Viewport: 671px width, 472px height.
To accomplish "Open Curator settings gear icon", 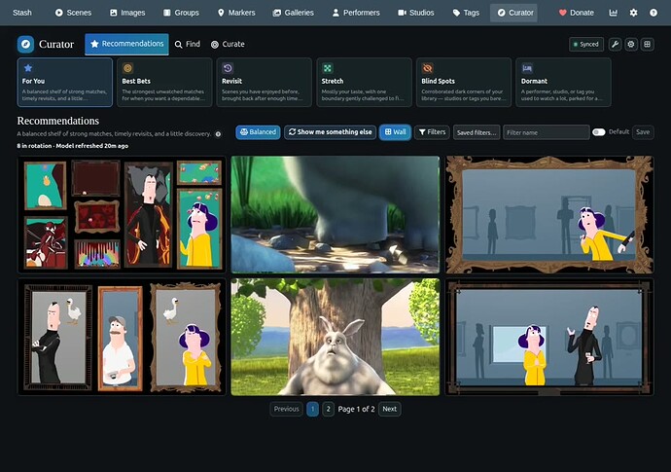I will (x=631, y=44).
